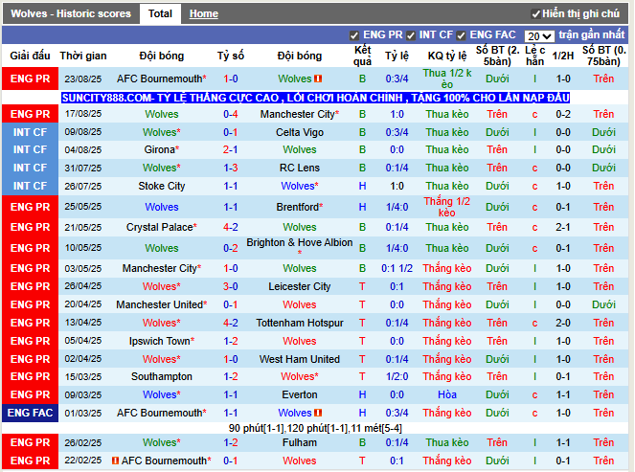
Task: Switch to the Total tab
Action: [x=160, y=13]
